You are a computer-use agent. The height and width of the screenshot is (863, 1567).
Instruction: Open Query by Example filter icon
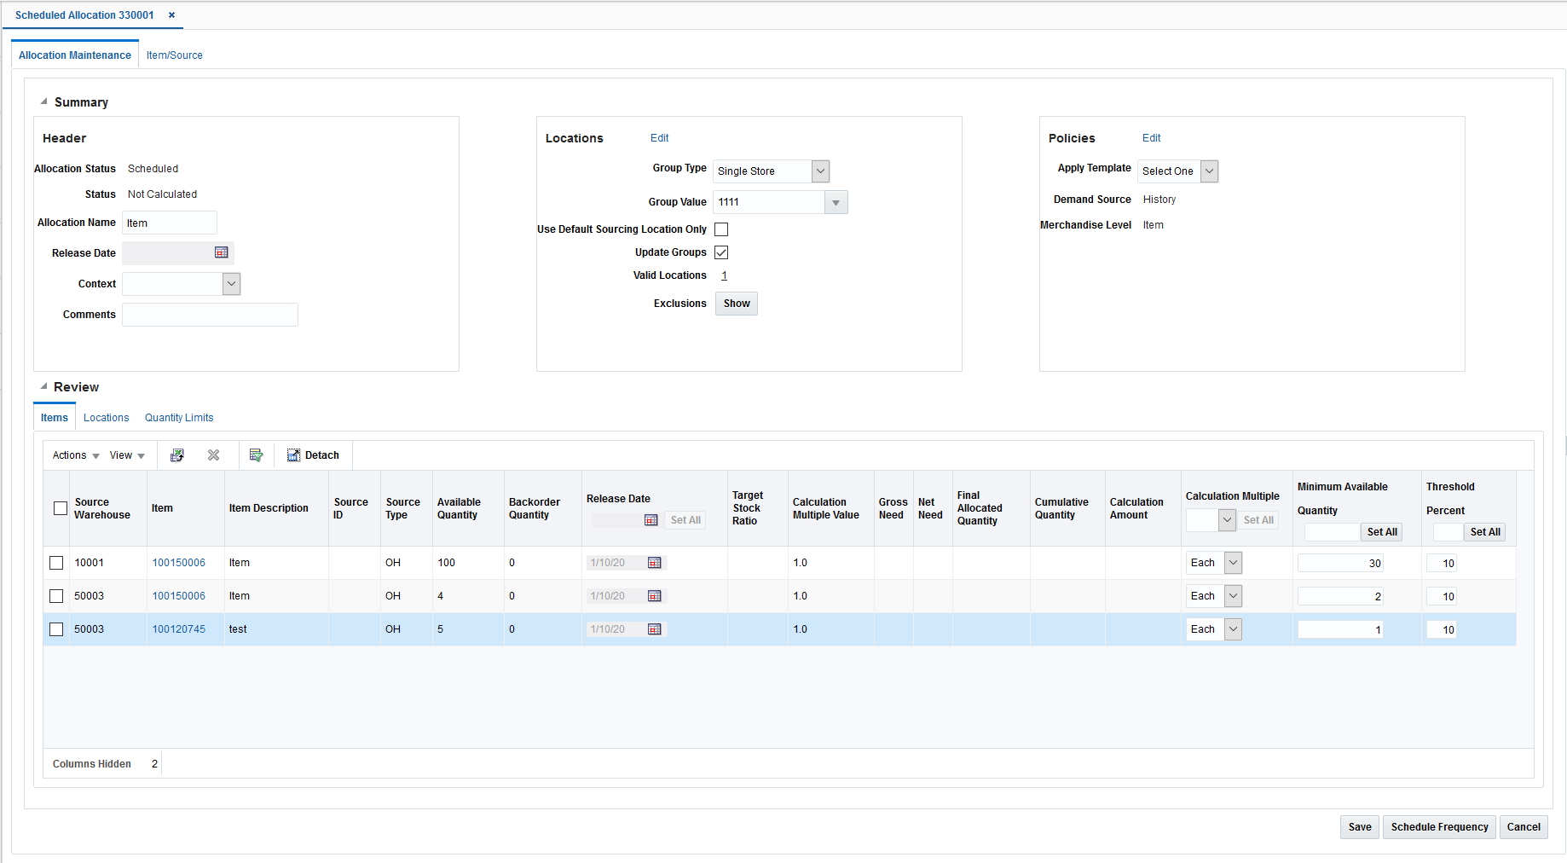256,455
